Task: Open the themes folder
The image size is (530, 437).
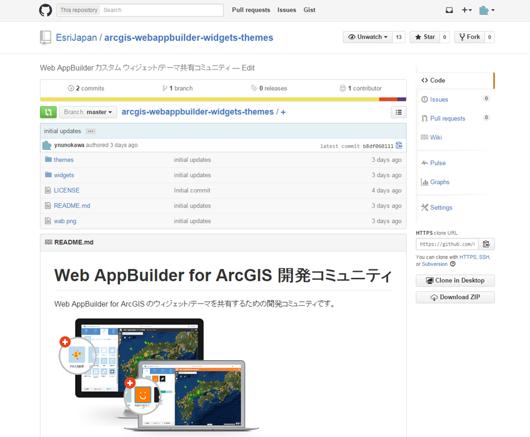Action: 63,160
